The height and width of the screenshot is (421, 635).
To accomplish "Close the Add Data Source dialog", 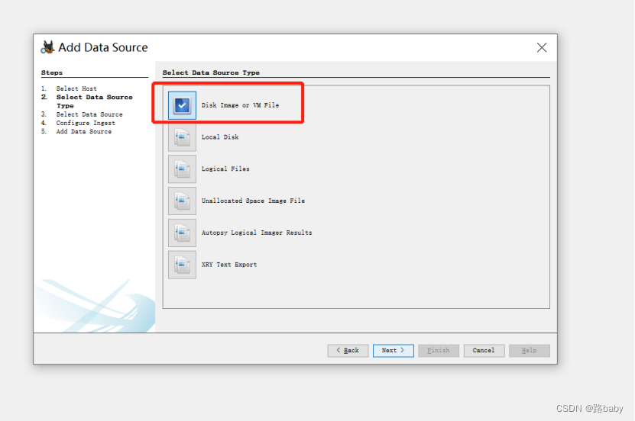I will point(542,48).
